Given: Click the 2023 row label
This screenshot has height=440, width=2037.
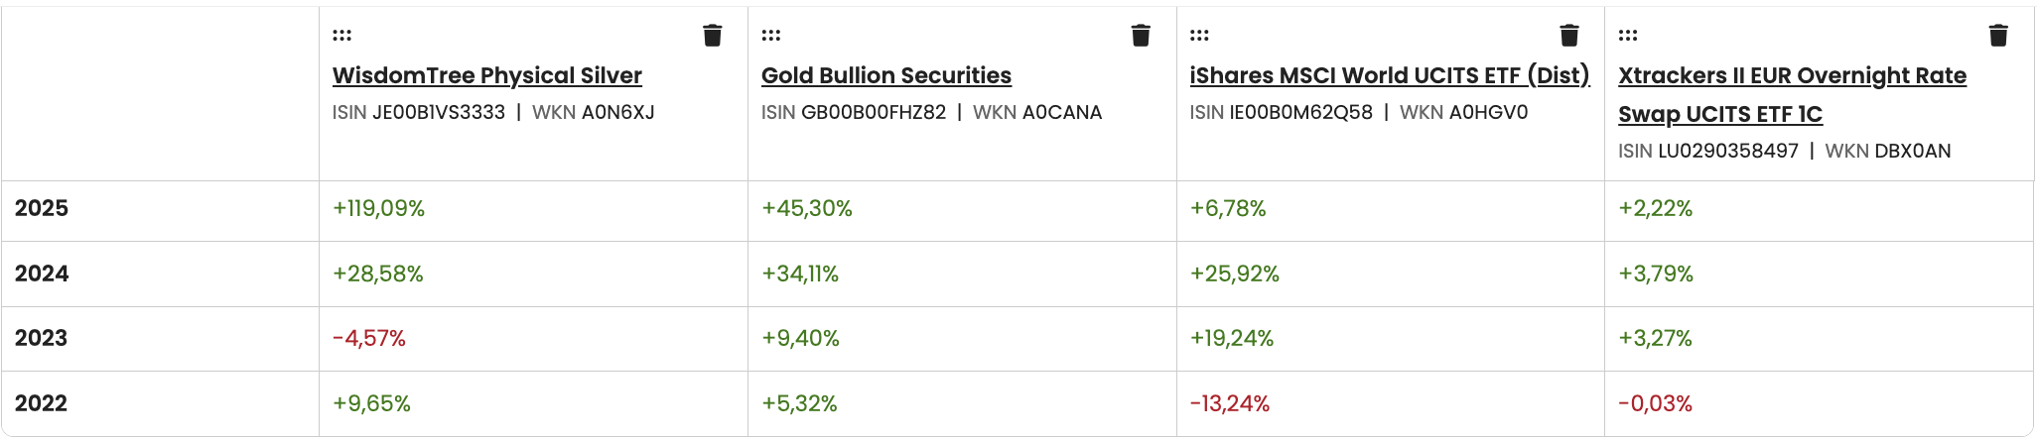Looking at the screenshot, I should [x=42, y=338].
